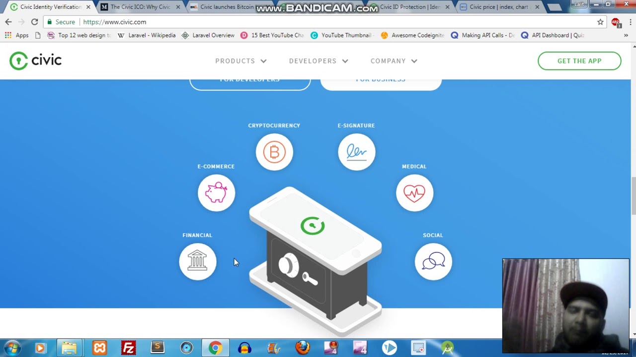The image size is (636, 357).
Task: Choose the Medical heartbeat icon
Action: coord(414,193)
